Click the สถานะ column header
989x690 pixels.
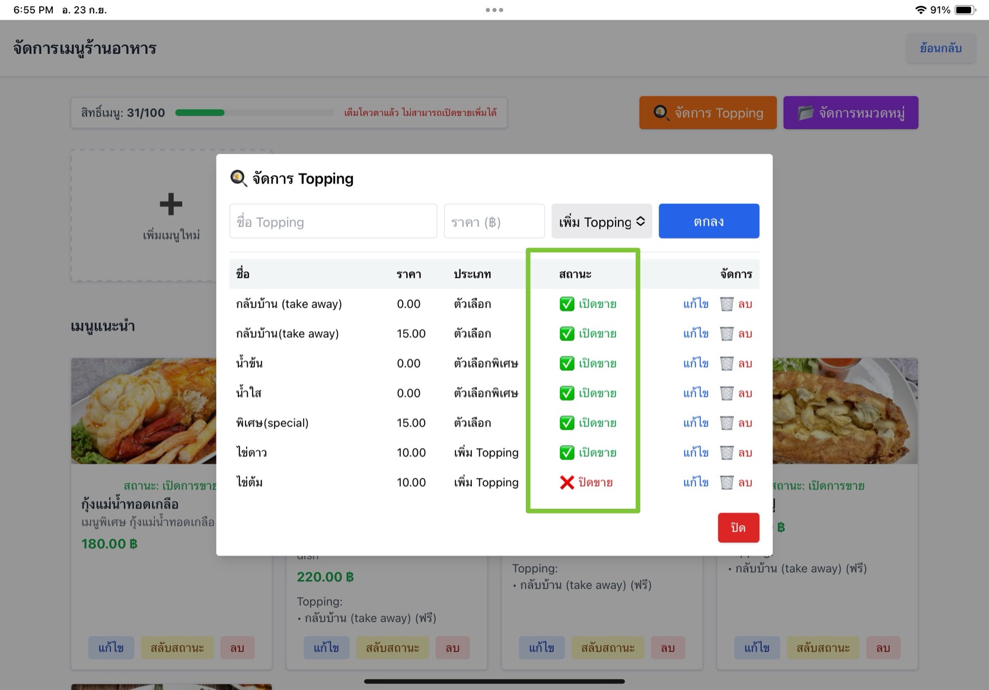575,274
